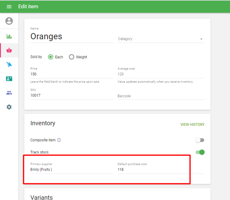Open the reports bar chart icon
The height and width of the screenshot is (200, 230).
coord(9,36)
